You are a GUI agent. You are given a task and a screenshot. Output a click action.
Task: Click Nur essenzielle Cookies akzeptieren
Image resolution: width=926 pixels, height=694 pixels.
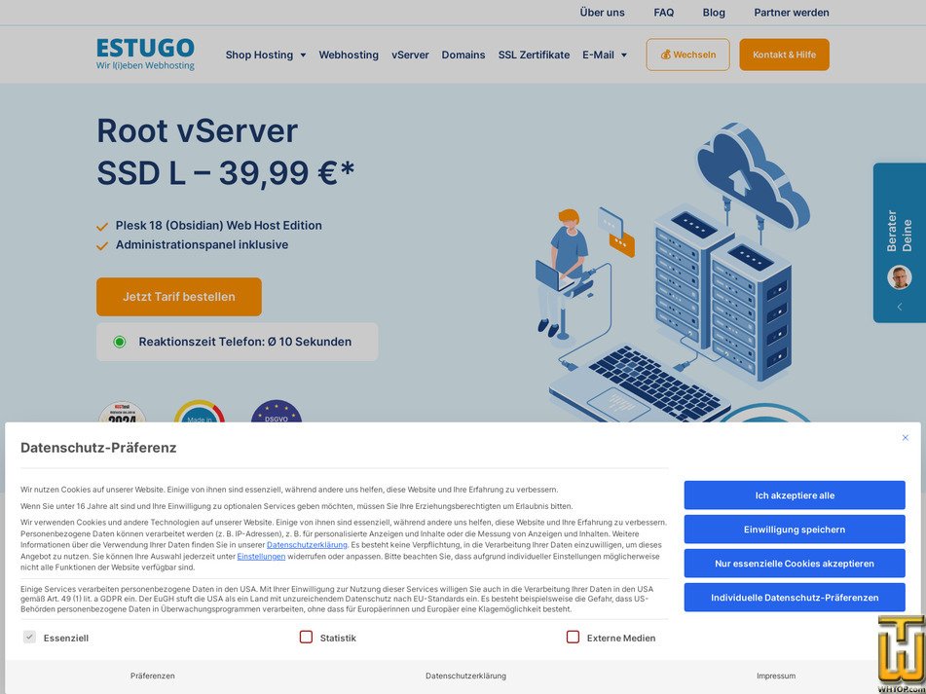point(794,564)
